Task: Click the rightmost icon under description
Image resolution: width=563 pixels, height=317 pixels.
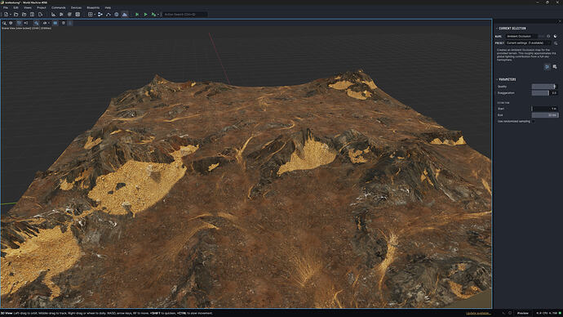Action: coord(555,67)
